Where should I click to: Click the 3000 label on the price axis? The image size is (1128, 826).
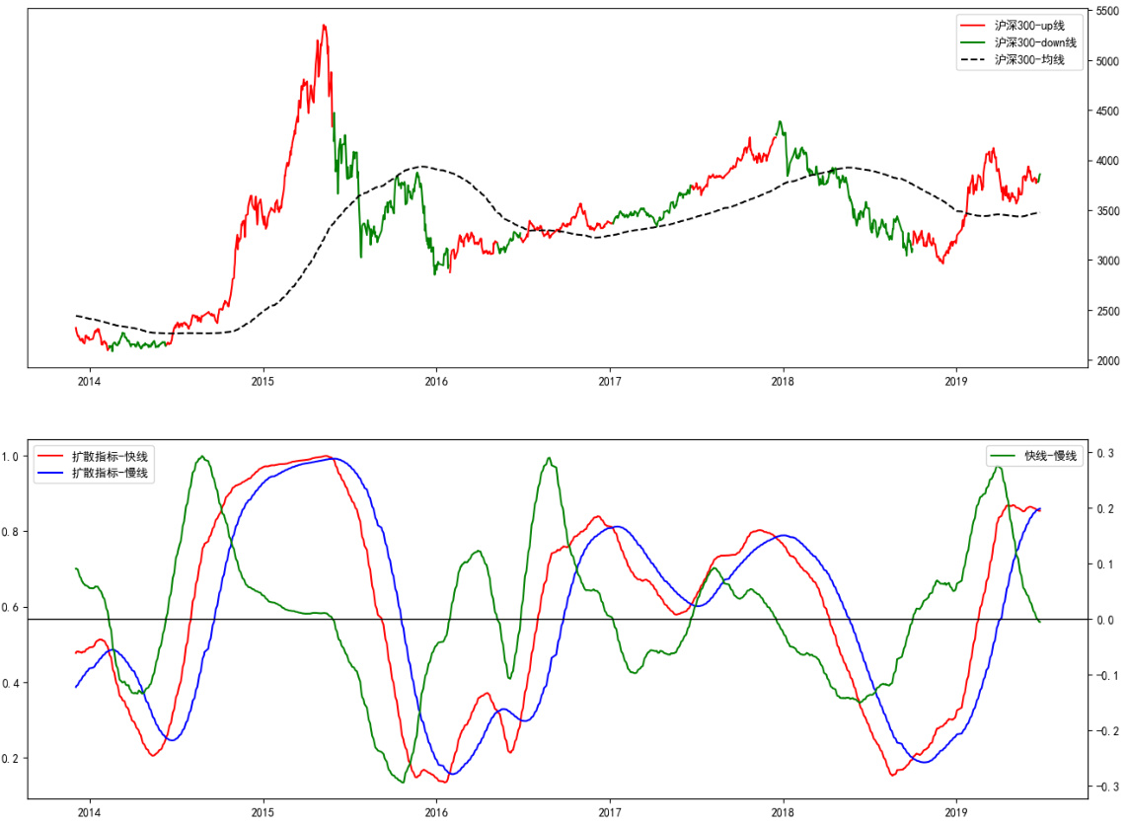(x=1107, y=261)
